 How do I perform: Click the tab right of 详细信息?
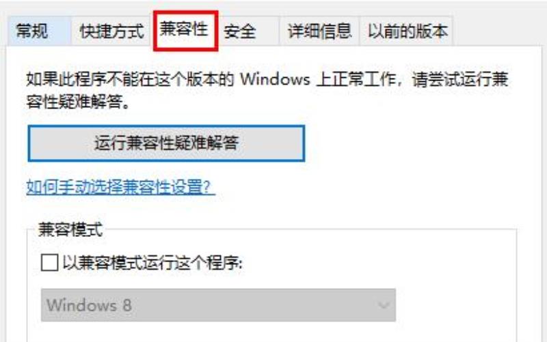point(406,31)
